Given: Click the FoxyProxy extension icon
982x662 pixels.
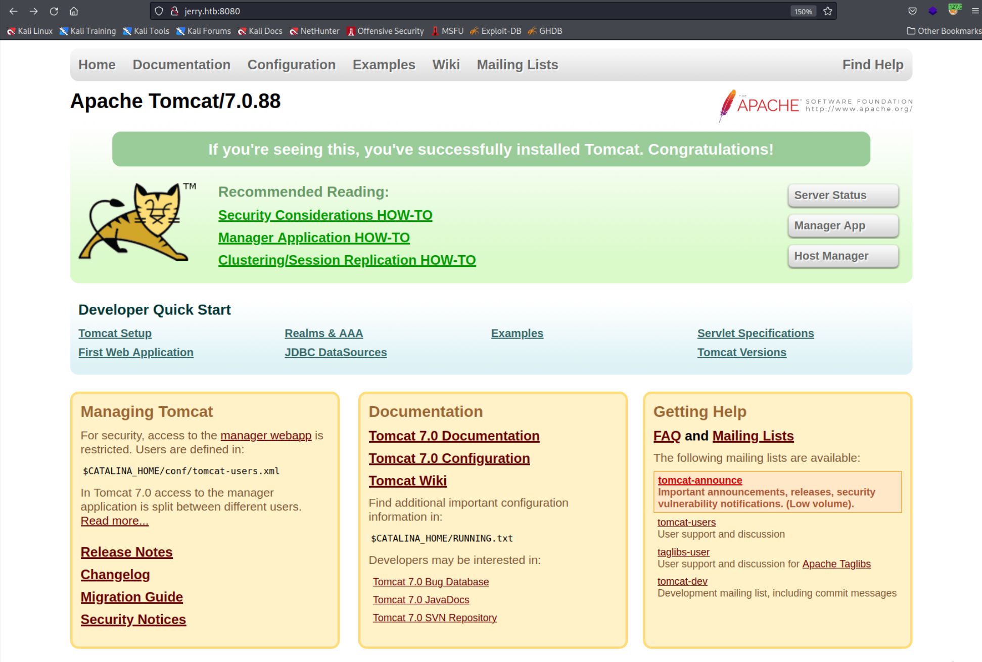Looking at the screenshot, I should pyautogui.click(x=954, y=10).
